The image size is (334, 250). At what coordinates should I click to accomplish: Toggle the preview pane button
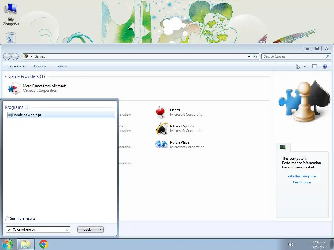[x=314, y=66]
